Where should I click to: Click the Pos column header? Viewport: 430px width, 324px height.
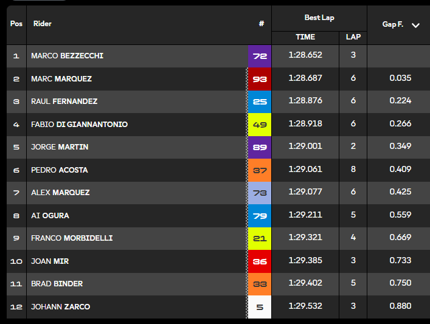coord(16,24)
